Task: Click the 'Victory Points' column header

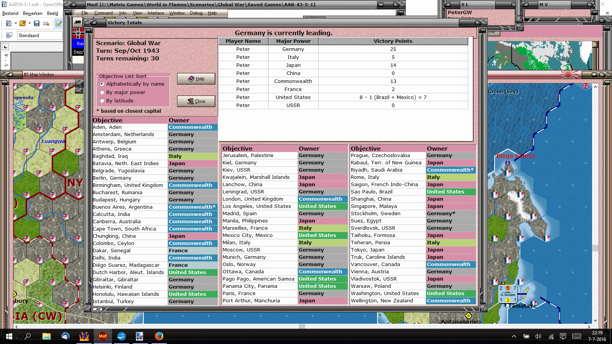Action: click(393, 41)
